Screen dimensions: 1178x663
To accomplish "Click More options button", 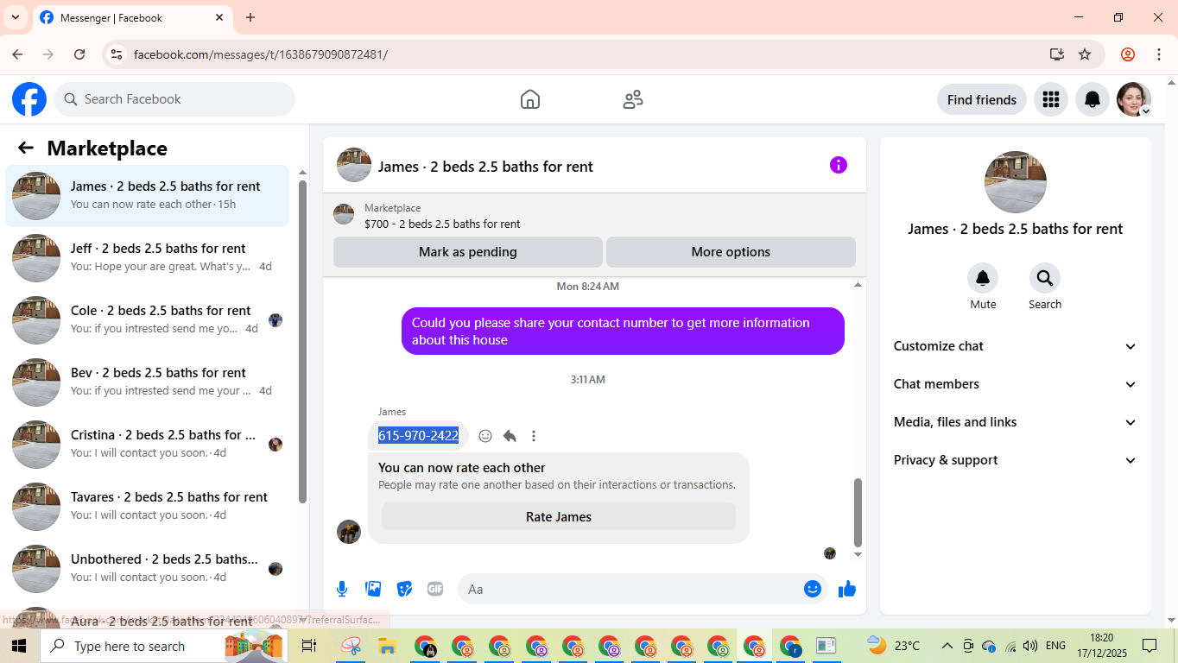I will tap(731, 252).
